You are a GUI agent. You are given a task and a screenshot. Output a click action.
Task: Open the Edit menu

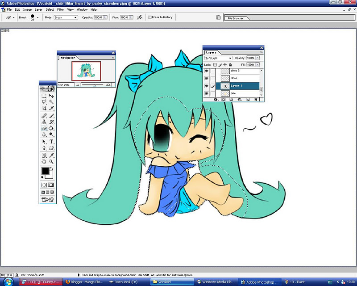pos(17,9)
